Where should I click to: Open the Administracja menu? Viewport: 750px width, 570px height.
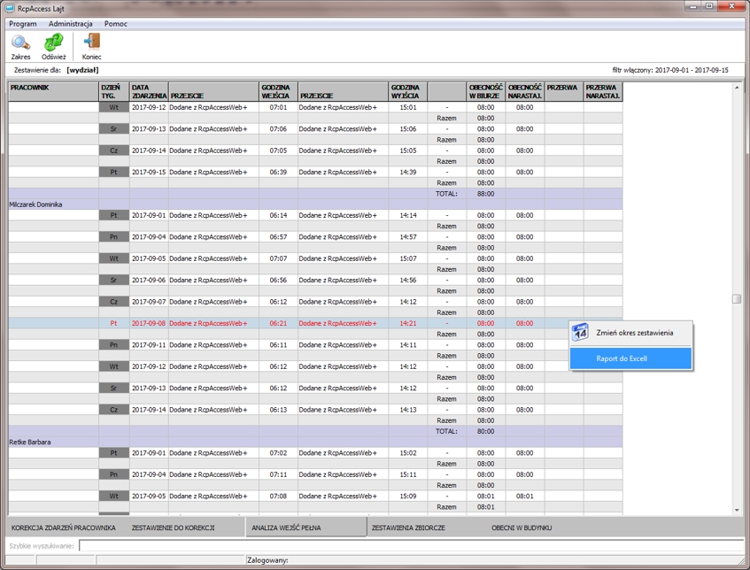pyautogui.click(x=71, y=24)
